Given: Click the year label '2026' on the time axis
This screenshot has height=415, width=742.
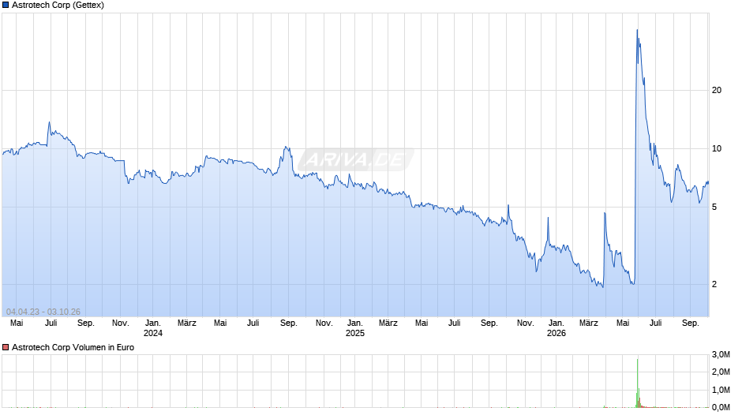Looking at the screenshot, I should tap(556, 333).
